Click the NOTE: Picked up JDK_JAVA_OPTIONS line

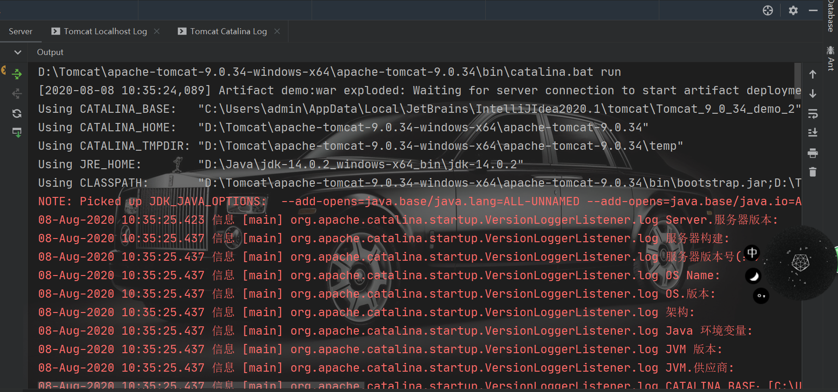click(419, 202)
